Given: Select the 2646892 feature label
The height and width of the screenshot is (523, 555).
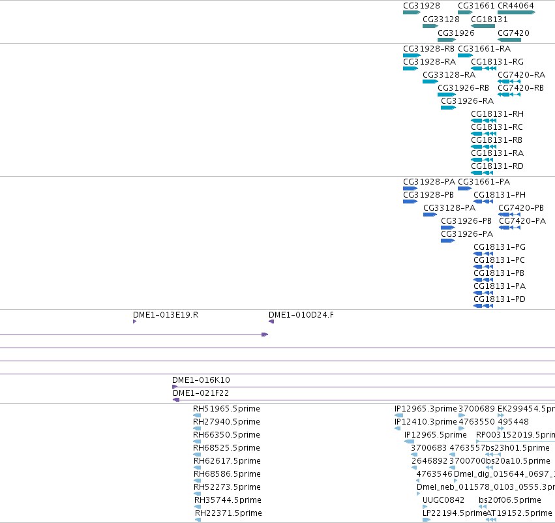Looking at the screenshot, I should tap(430, 461).
